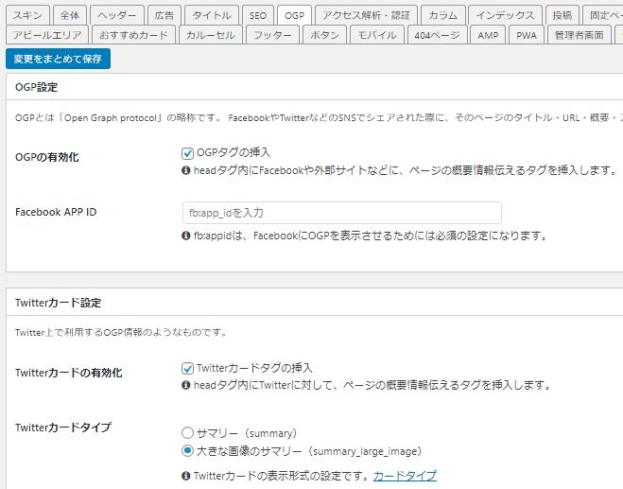Toggle the OGPタグの挿入 checkbox
Screen dimensions: 623x489
pos(187,153)
